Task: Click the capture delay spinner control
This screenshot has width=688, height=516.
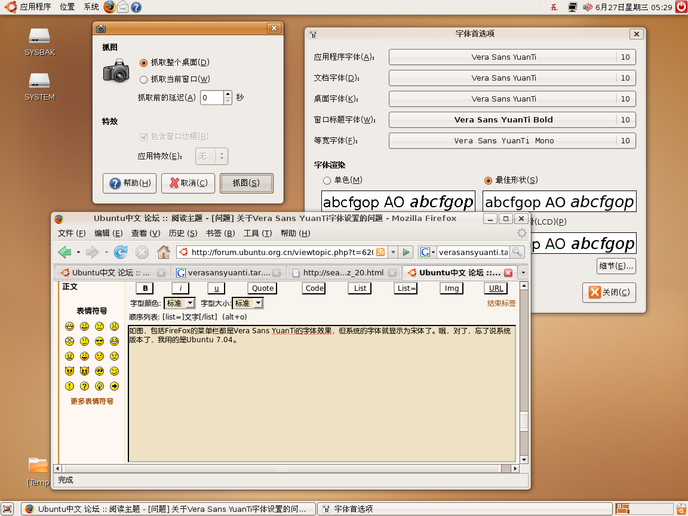Action: click(228, 97)
